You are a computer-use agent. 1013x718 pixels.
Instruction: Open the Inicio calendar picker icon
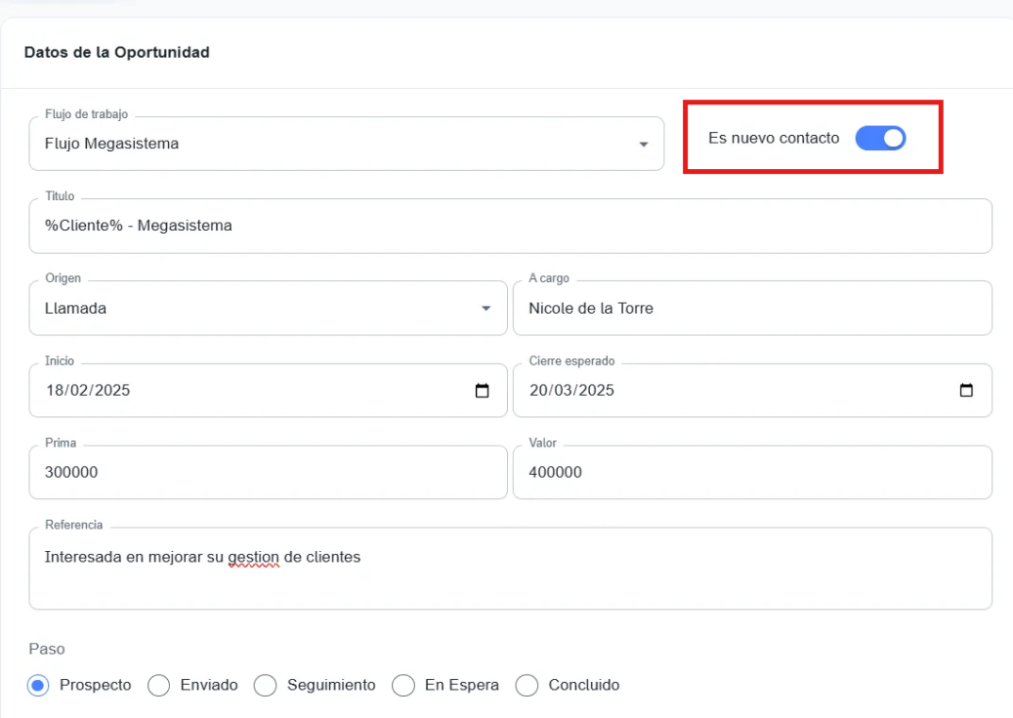tap(482, 391)
